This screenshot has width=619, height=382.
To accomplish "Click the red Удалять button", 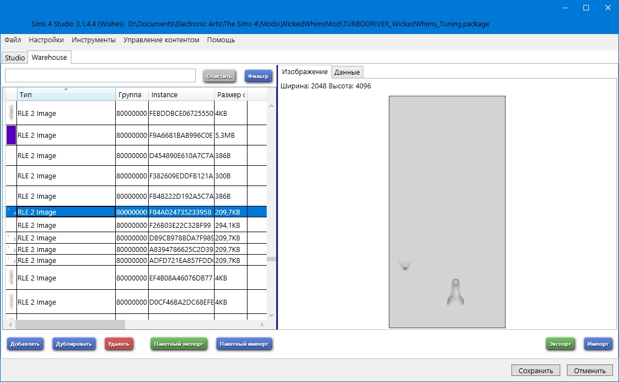I will 119,344.
